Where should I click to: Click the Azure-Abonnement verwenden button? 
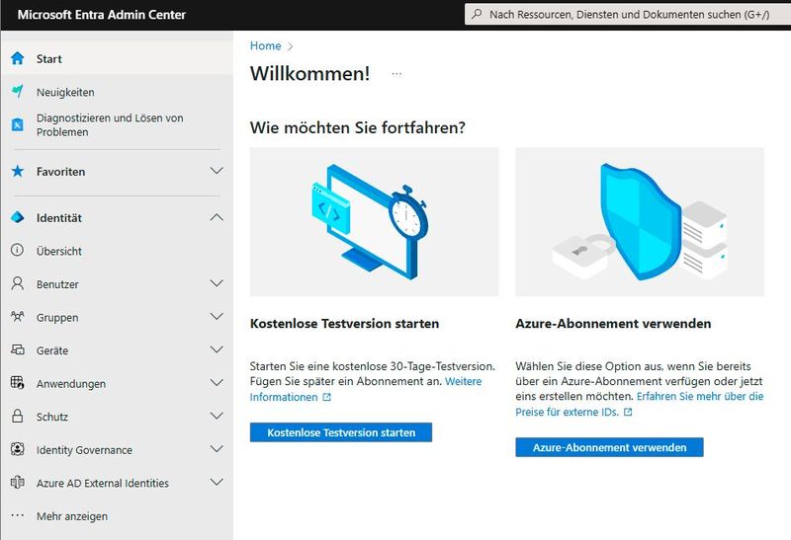[x=609, y=447]
